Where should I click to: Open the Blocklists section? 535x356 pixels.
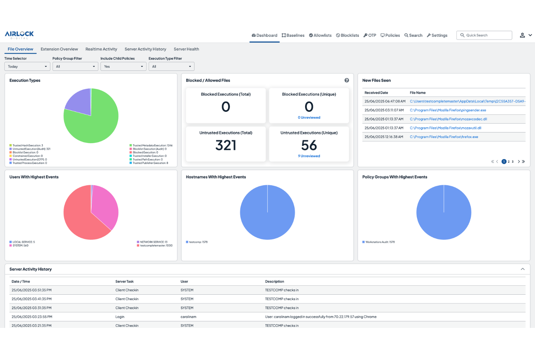(347, 35)
